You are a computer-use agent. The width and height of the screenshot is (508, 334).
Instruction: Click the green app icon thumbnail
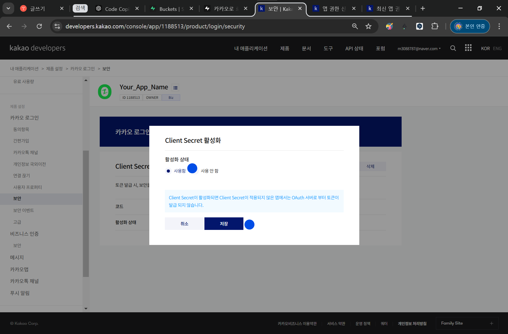click(105, 92)
